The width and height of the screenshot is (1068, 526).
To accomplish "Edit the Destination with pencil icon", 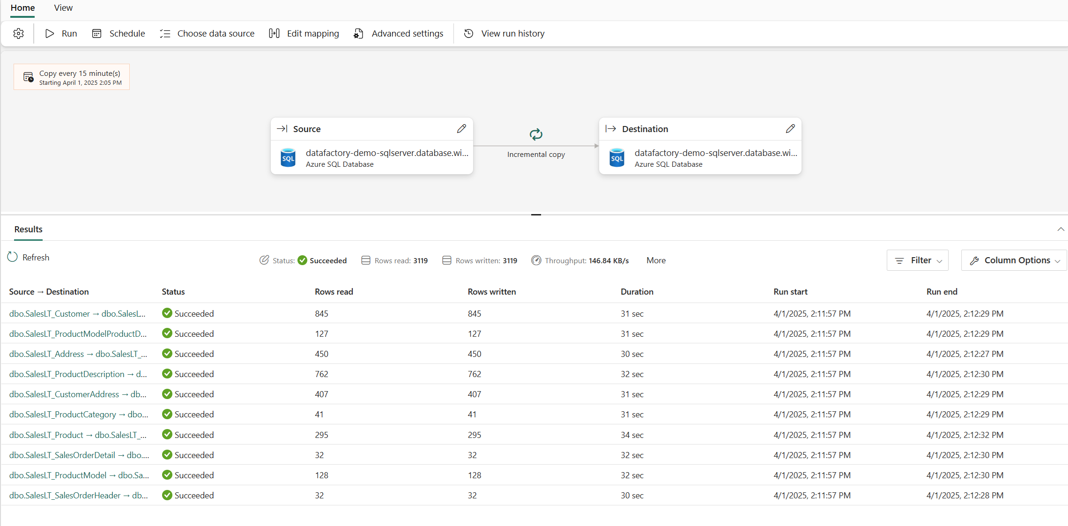I will 790,128.
